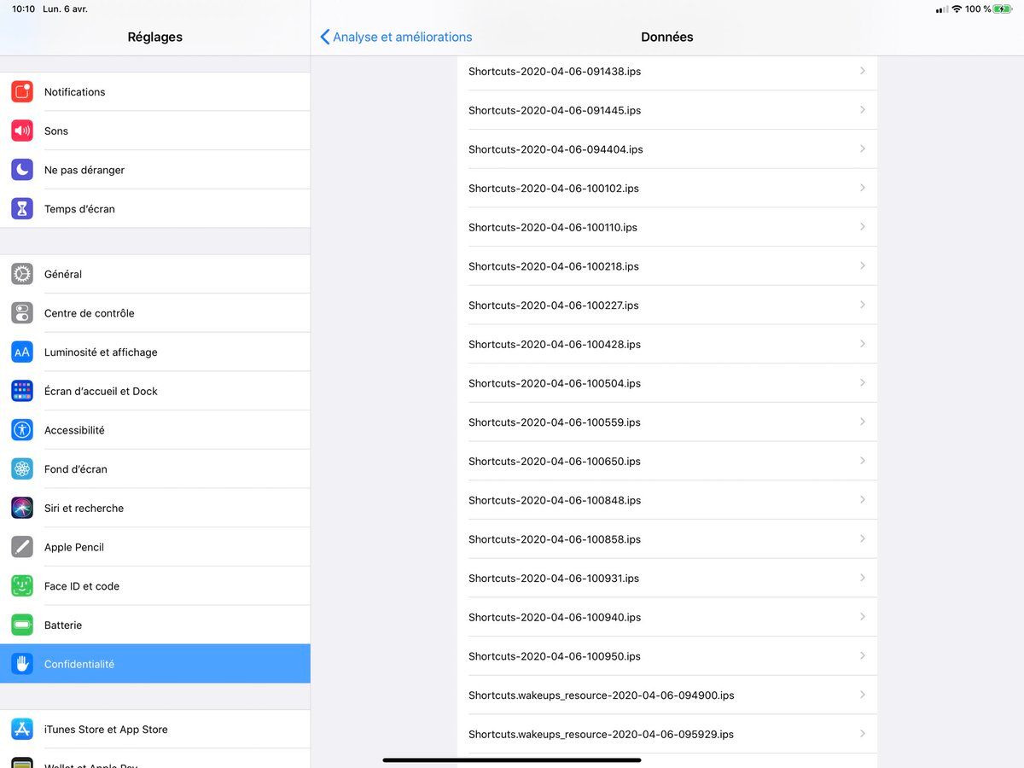The image size is (1024, 768).
Task: Expand chevron for Shortcuts-2020-04-06-094404.ips
Action: 862,149
